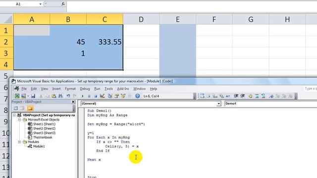Screen dimensions: 317x178
Task: Open the View menu in VBA editor
Action: click(x=45, y=89)
